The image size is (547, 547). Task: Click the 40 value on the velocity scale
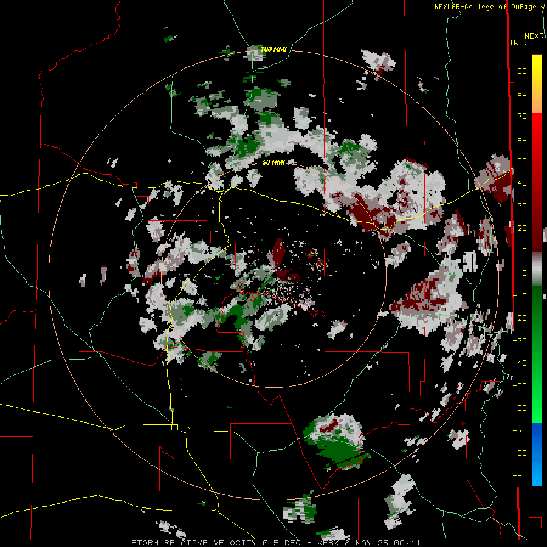pyautogui.click(x=522, y=183)
